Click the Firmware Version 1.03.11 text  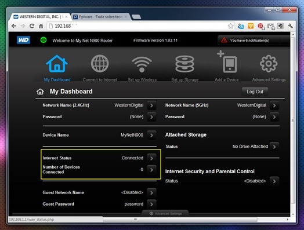(155, 41)
